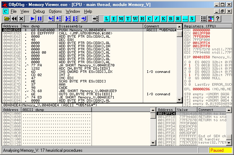Viewport: 234px width, 155px height.
Task: Click the CPU window system menu icon
Action: click(6, 11)
